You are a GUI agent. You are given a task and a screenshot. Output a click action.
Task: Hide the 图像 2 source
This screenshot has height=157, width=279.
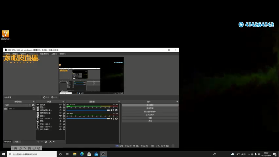coord(60,116)
